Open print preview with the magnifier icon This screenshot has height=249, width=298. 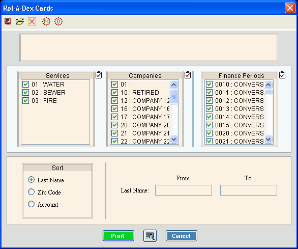coord(150,236)
